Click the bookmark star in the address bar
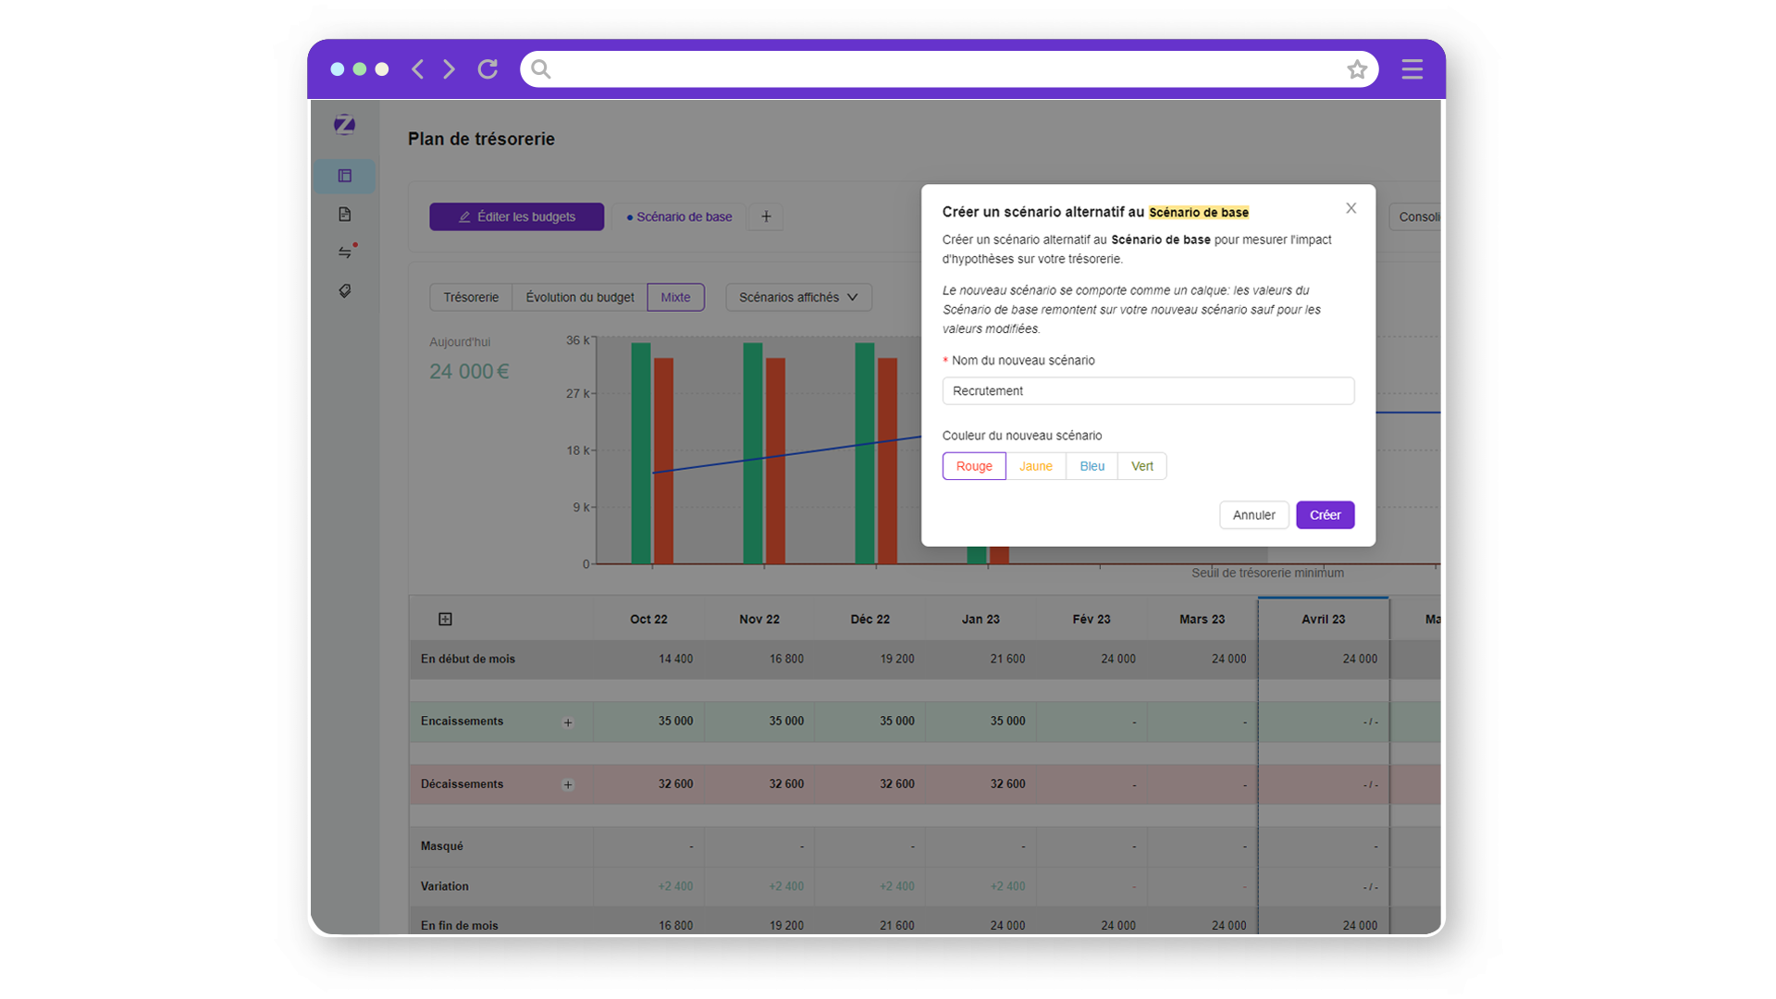1776x999 pixels. (x=1356, y=69)
